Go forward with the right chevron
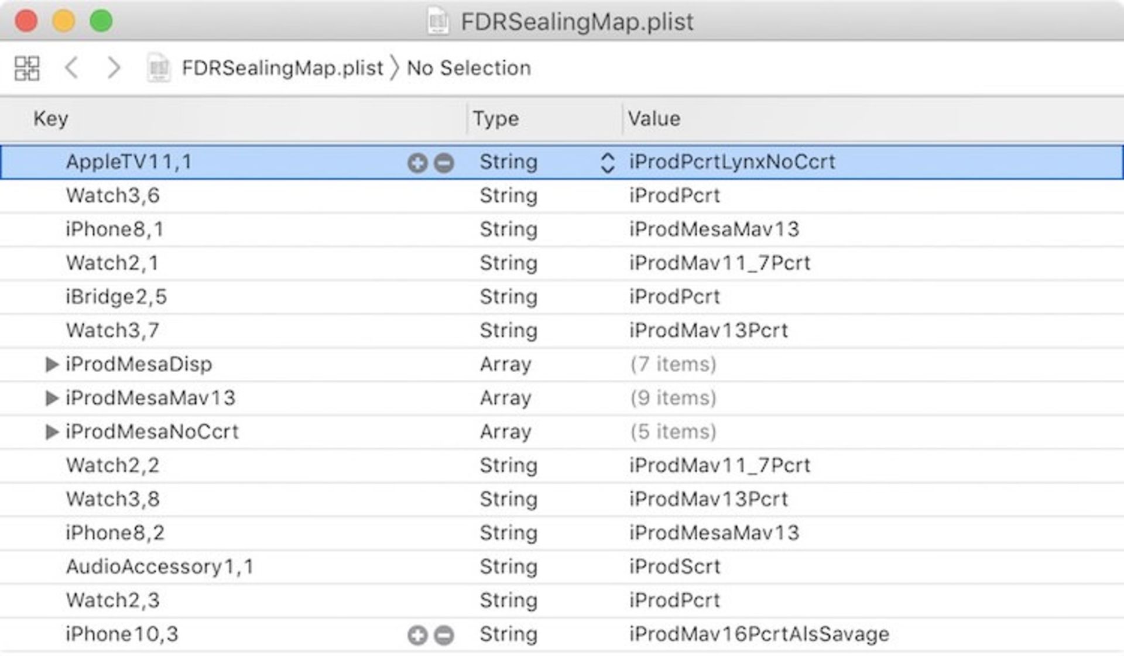The width and height of the screenshot is (1124, 656). (x=114, y=68)
